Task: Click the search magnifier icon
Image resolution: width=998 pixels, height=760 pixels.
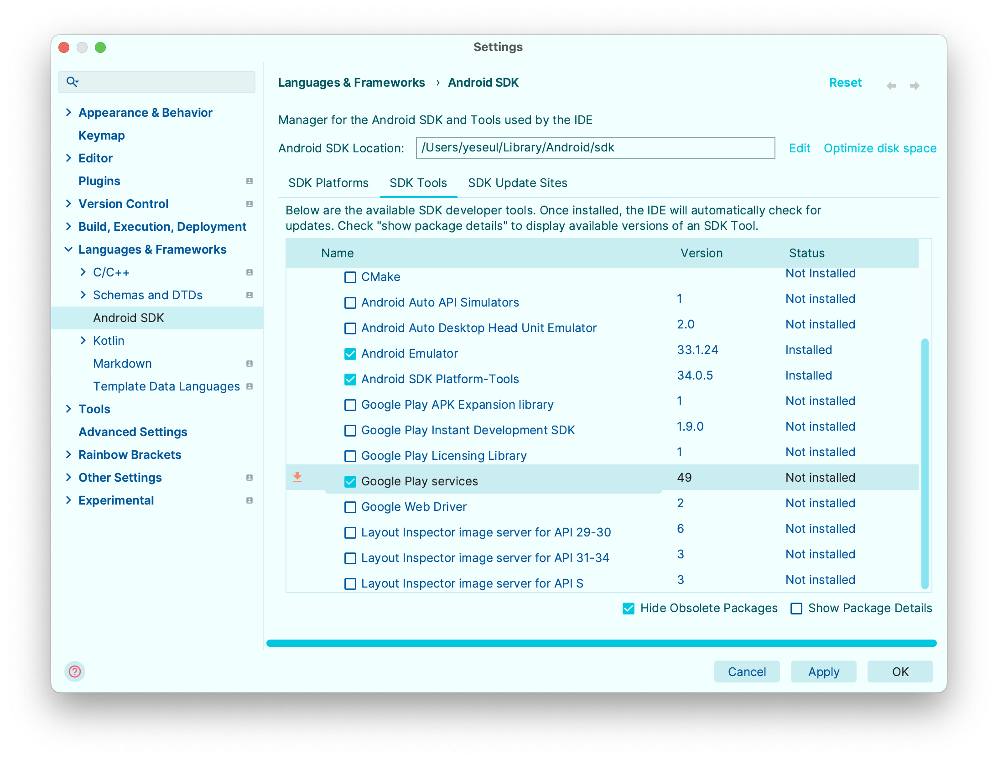Action: (72, 82)
